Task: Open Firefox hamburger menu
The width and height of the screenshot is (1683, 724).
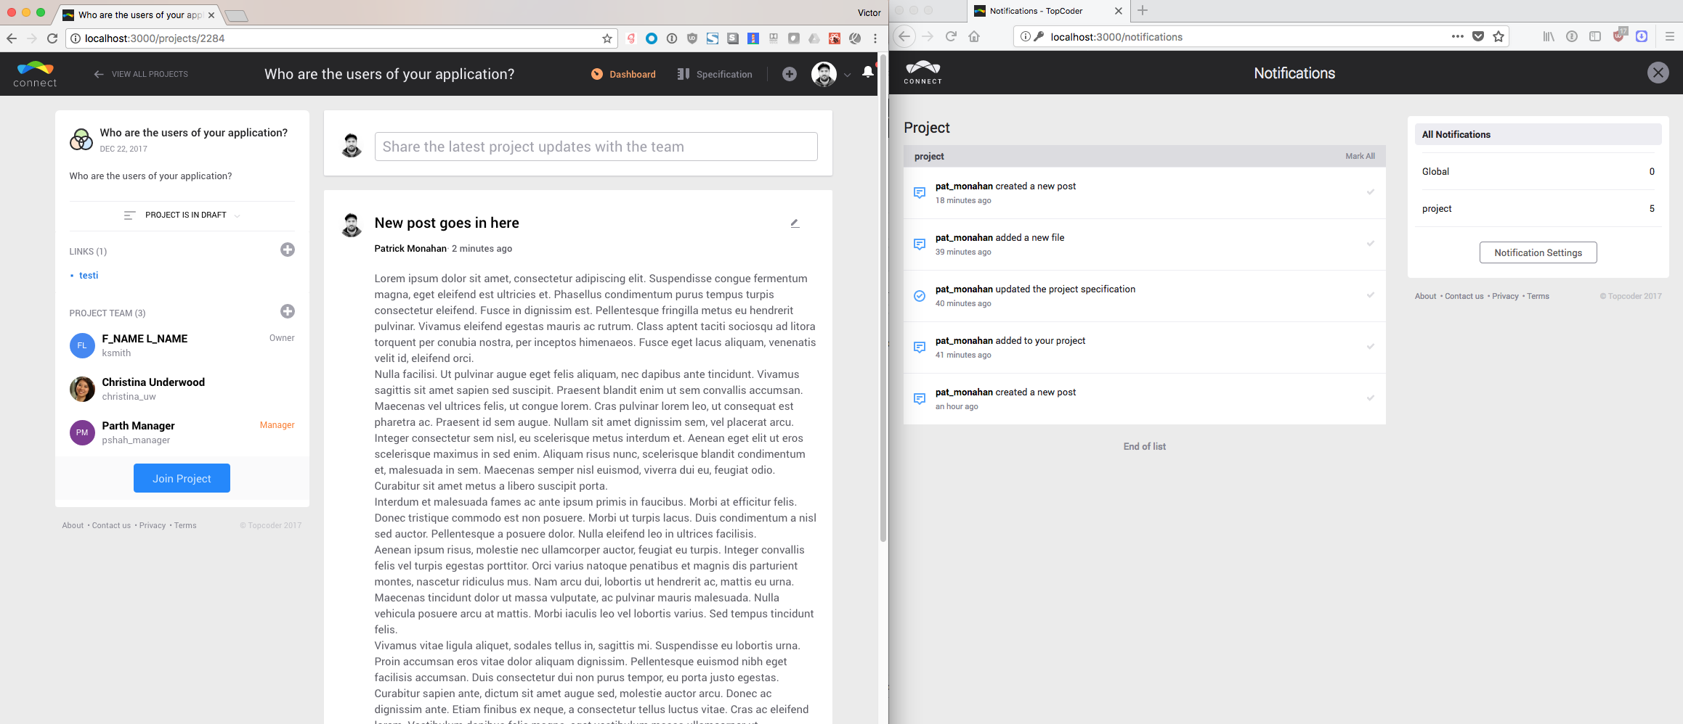Action: click(1669, 36)
